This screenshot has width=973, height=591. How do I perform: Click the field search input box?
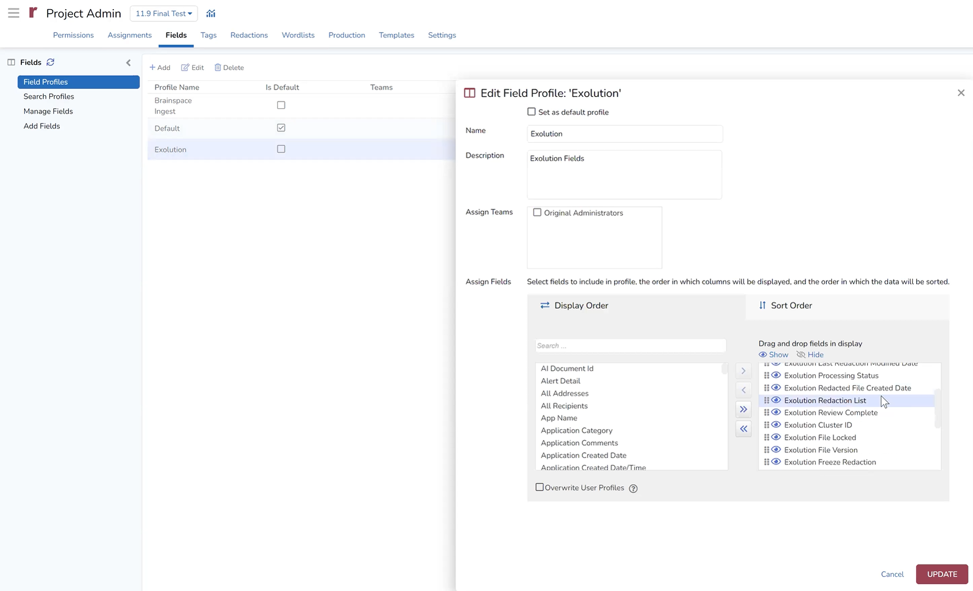pos(630,345)
